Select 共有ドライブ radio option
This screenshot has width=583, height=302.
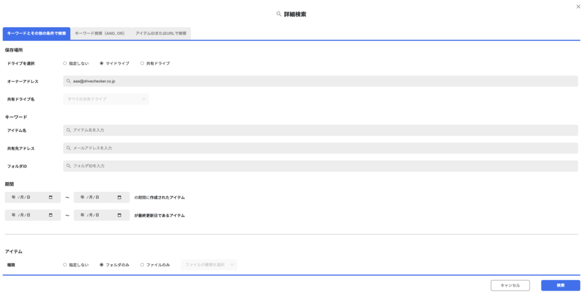tap(142, 64)
